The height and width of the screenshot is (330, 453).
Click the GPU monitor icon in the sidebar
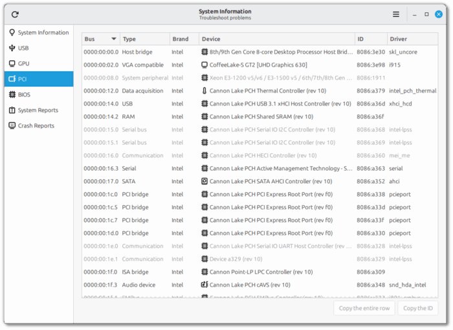[x=12, y=63]
